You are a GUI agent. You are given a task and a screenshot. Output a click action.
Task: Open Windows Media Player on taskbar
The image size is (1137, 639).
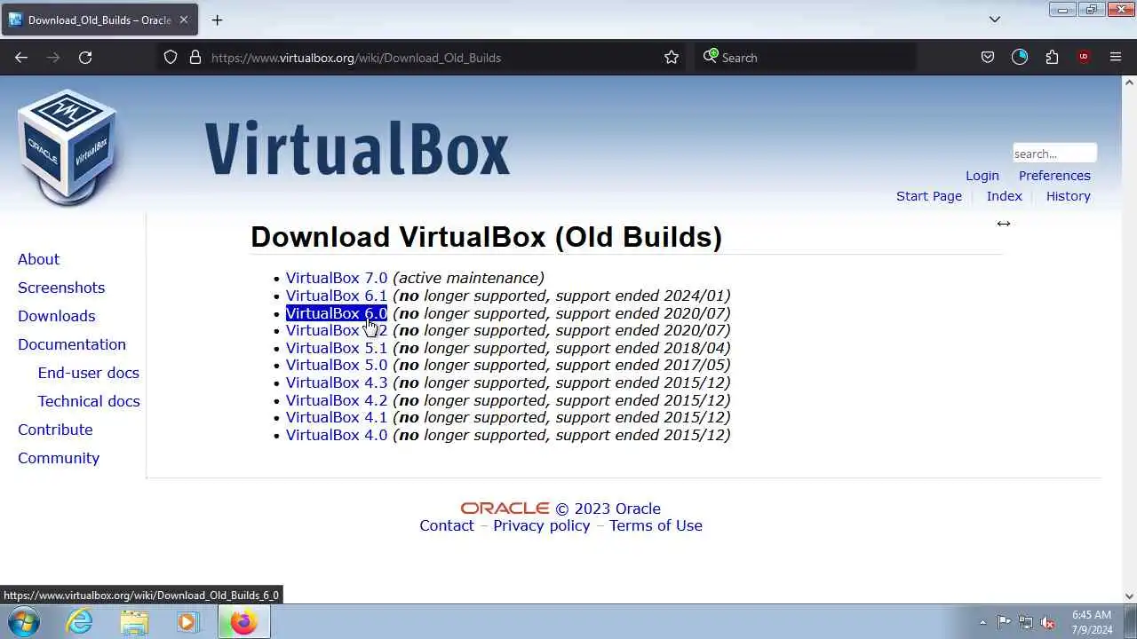[187, 622]
